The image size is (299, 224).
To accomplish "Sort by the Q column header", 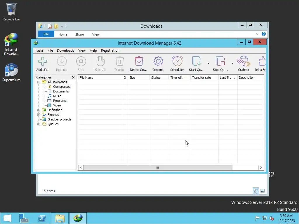I will click(125, 78).
